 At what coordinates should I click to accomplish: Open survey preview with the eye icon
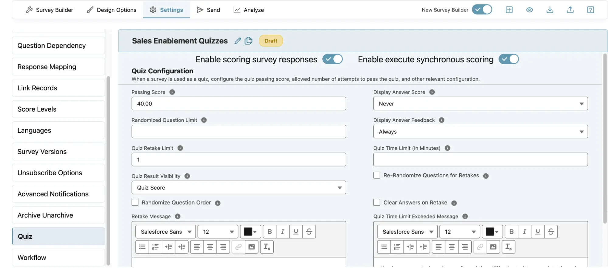coord(529,10)
